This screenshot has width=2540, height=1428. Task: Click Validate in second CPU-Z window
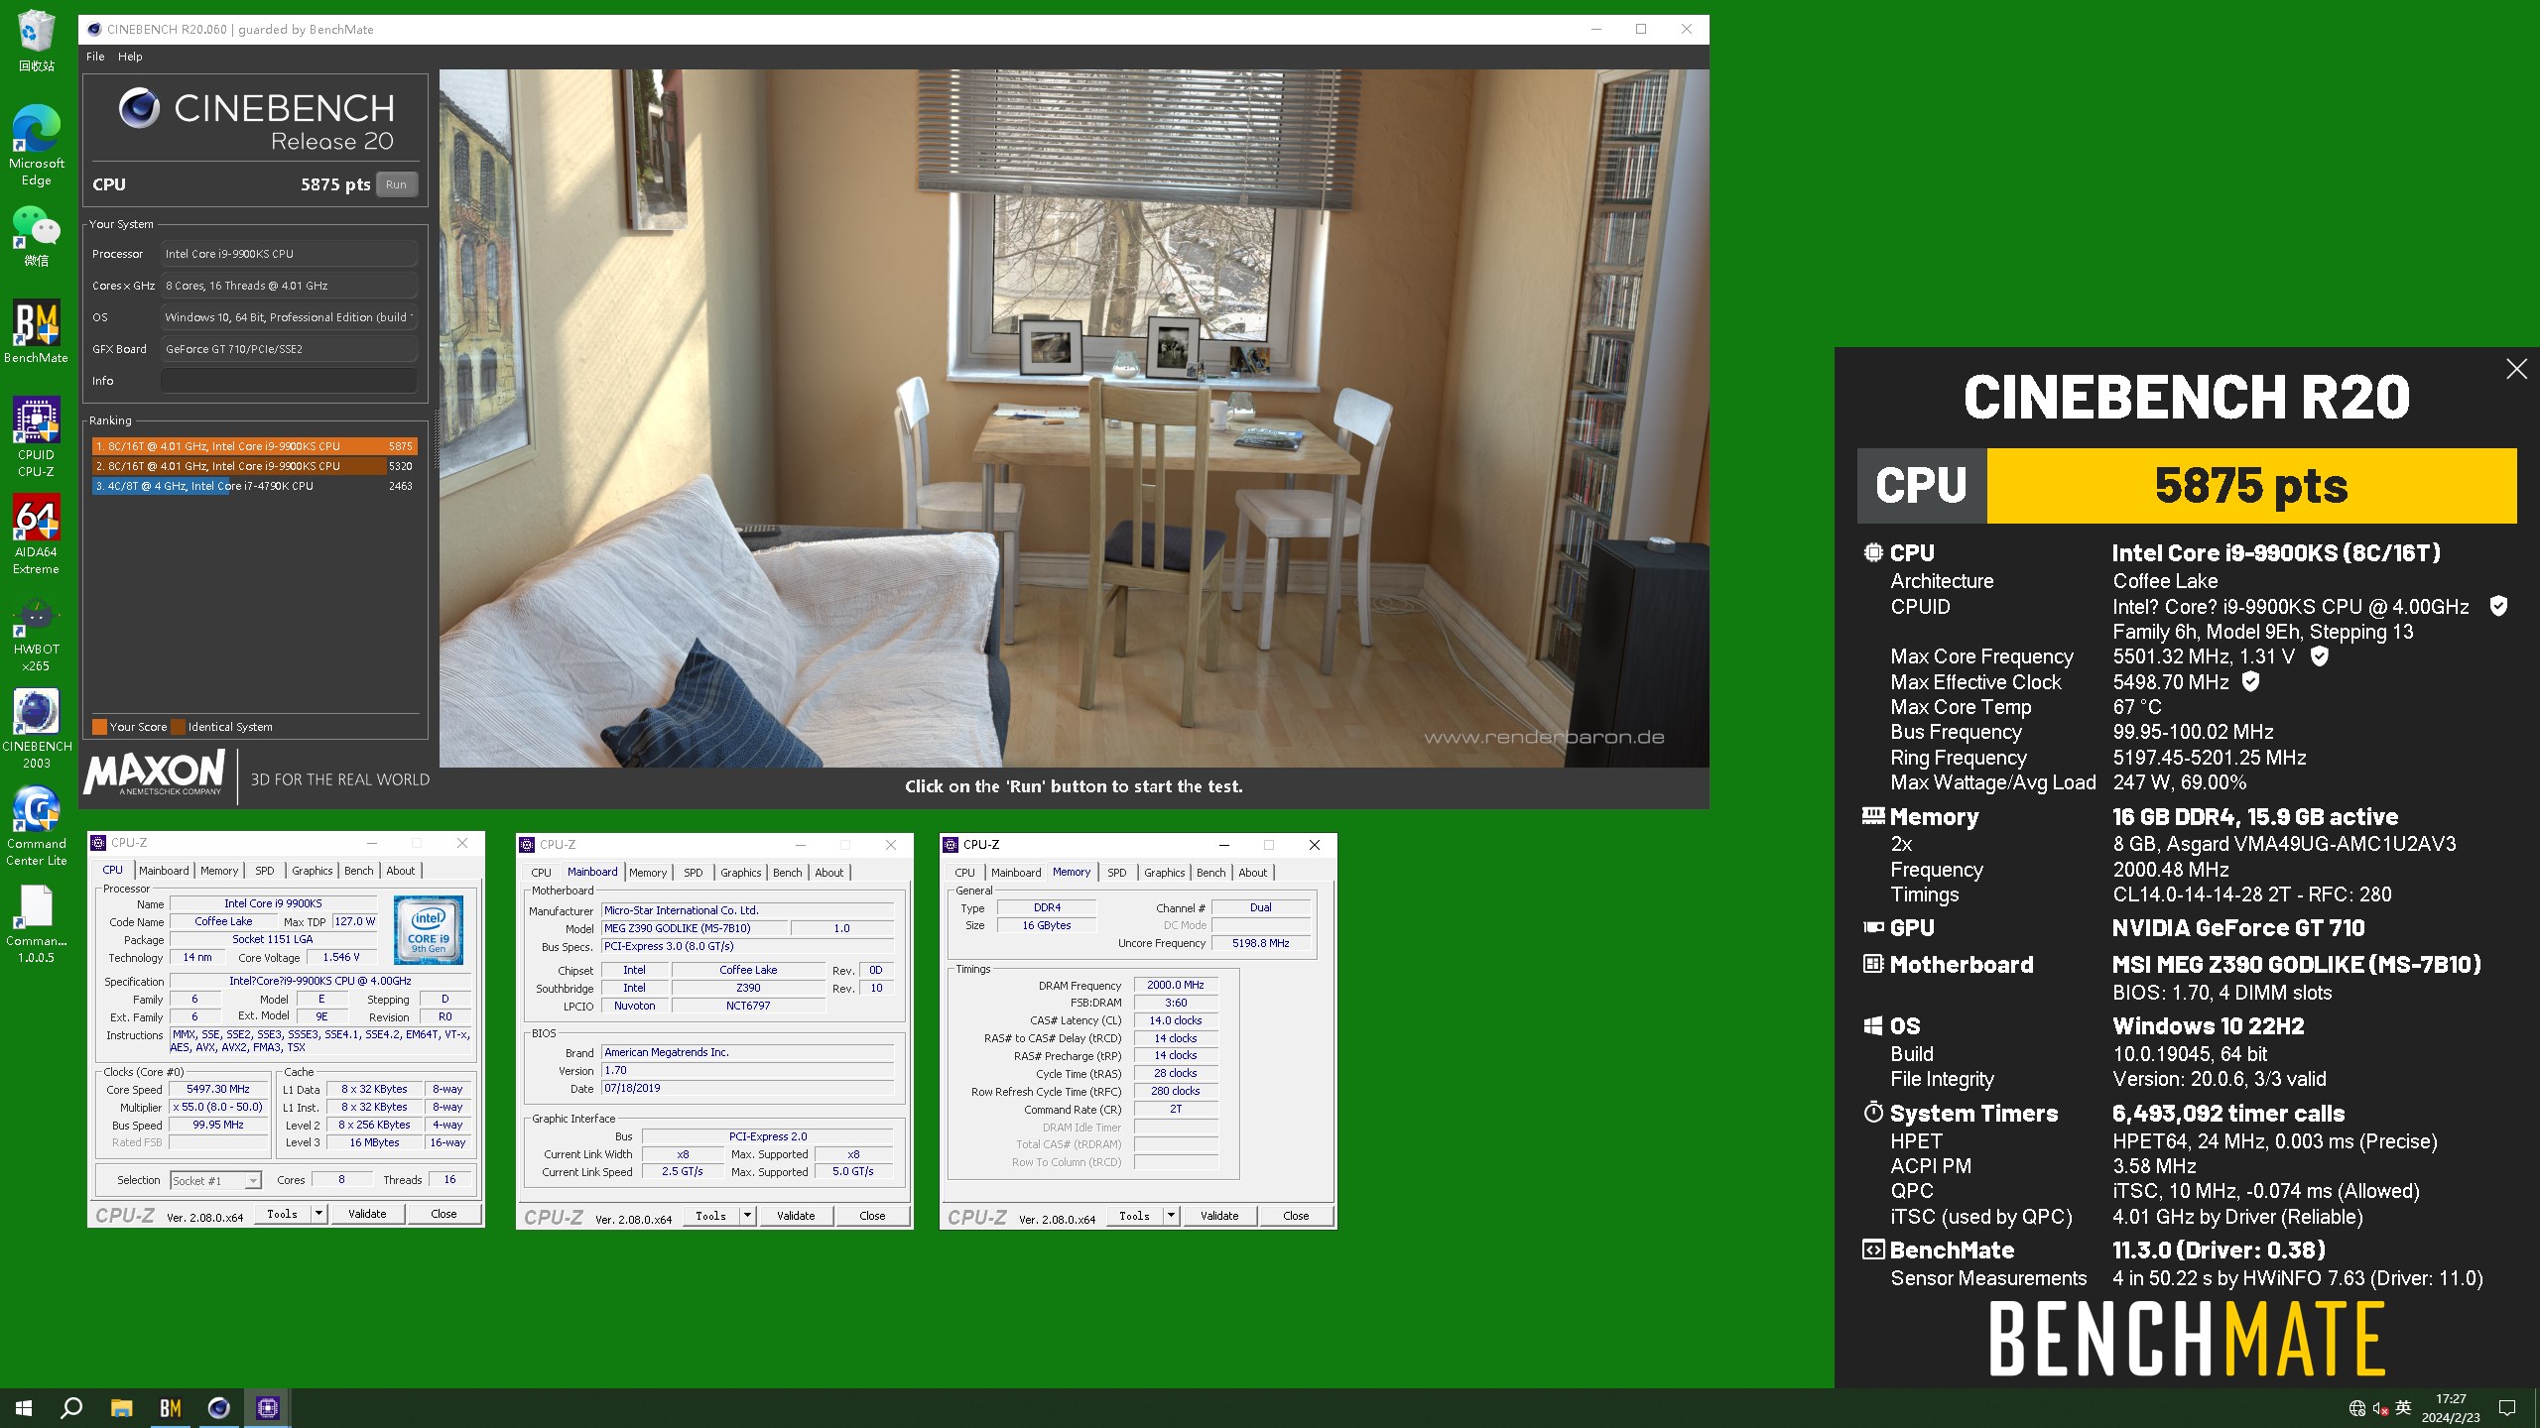[x=796, y=1216]
